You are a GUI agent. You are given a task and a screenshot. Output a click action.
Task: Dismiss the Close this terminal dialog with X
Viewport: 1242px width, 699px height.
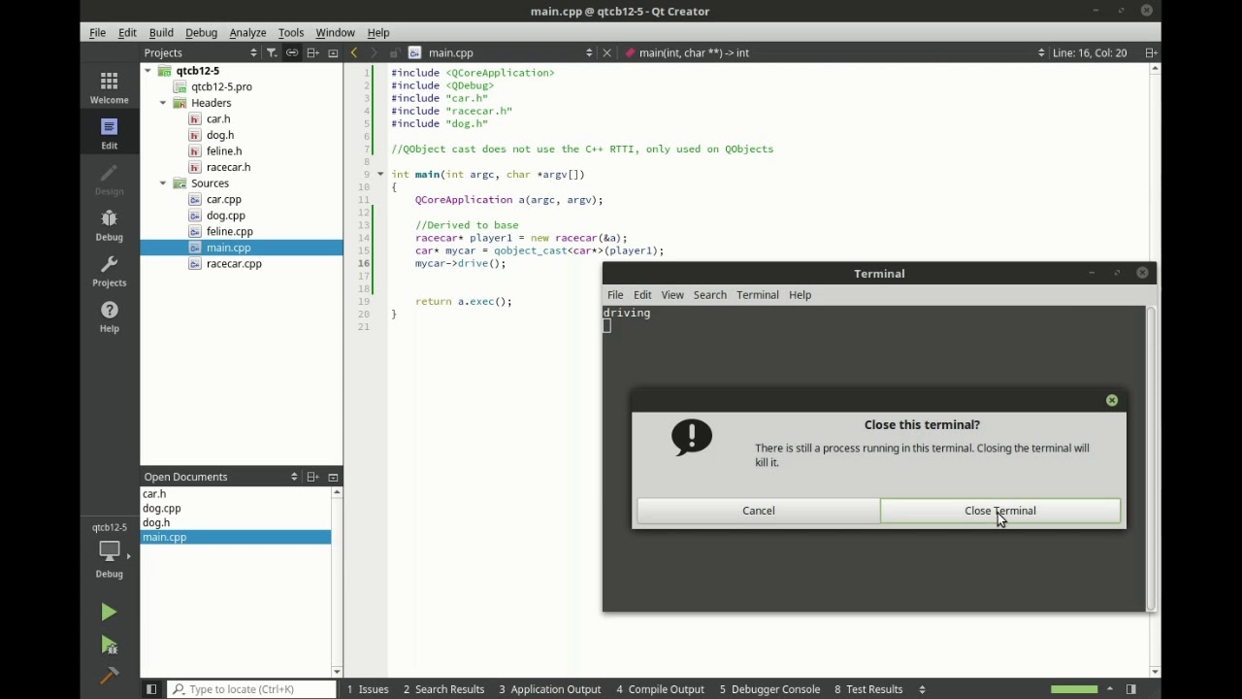point(1112,400)
